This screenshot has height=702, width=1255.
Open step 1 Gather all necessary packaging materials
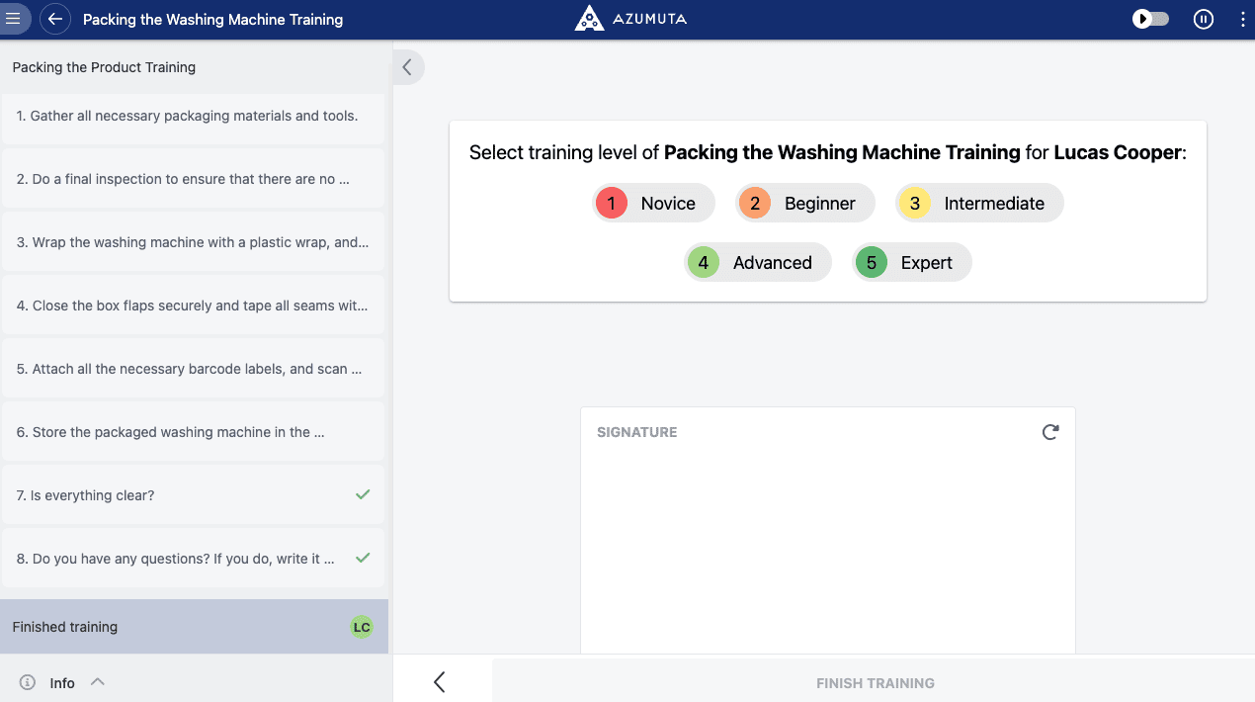(x=193, y=116)
